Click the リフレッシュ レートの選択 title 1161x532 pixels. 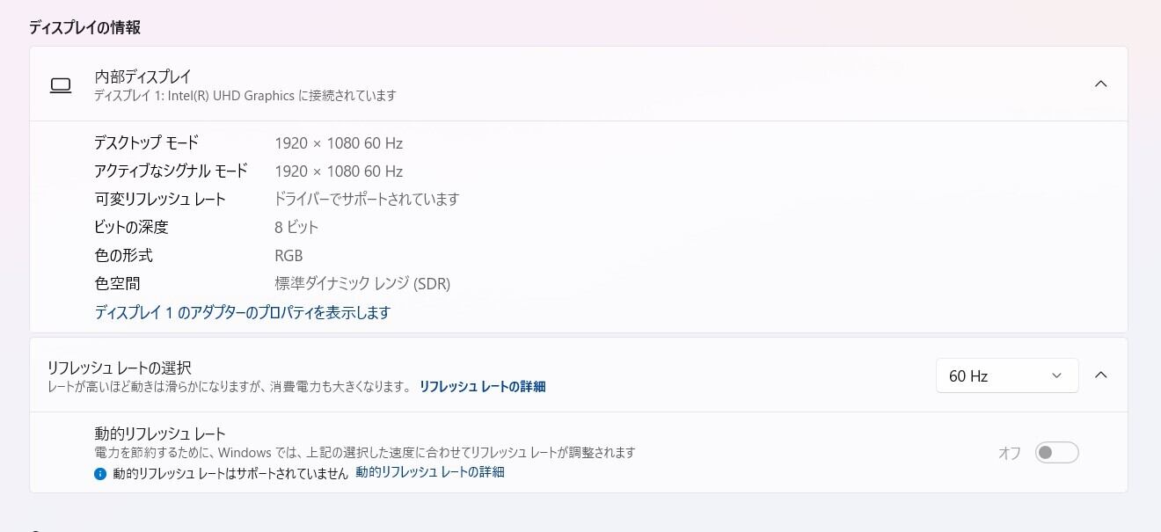click(119, 368)
